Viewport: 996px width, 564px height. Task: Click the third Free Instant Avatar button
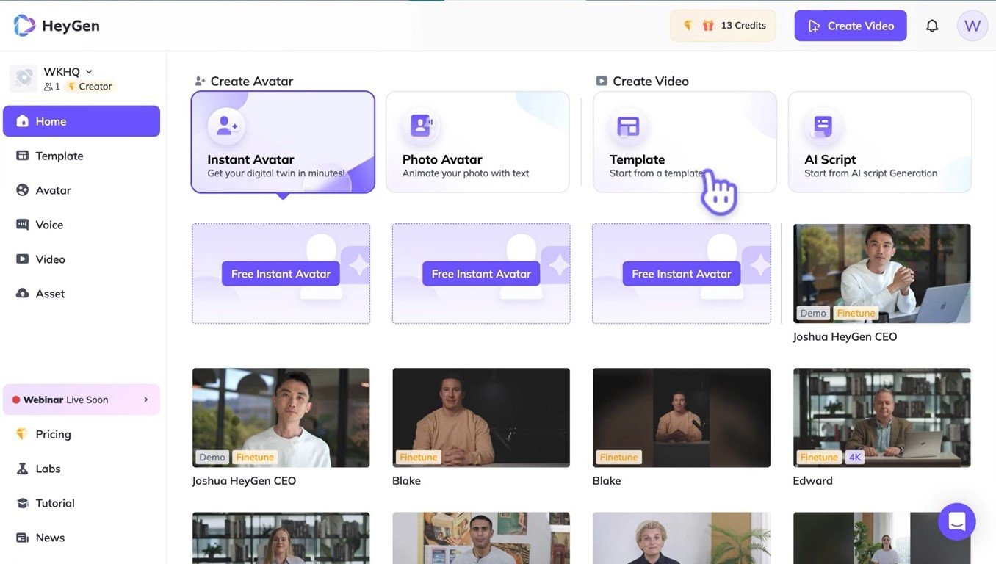682,274
